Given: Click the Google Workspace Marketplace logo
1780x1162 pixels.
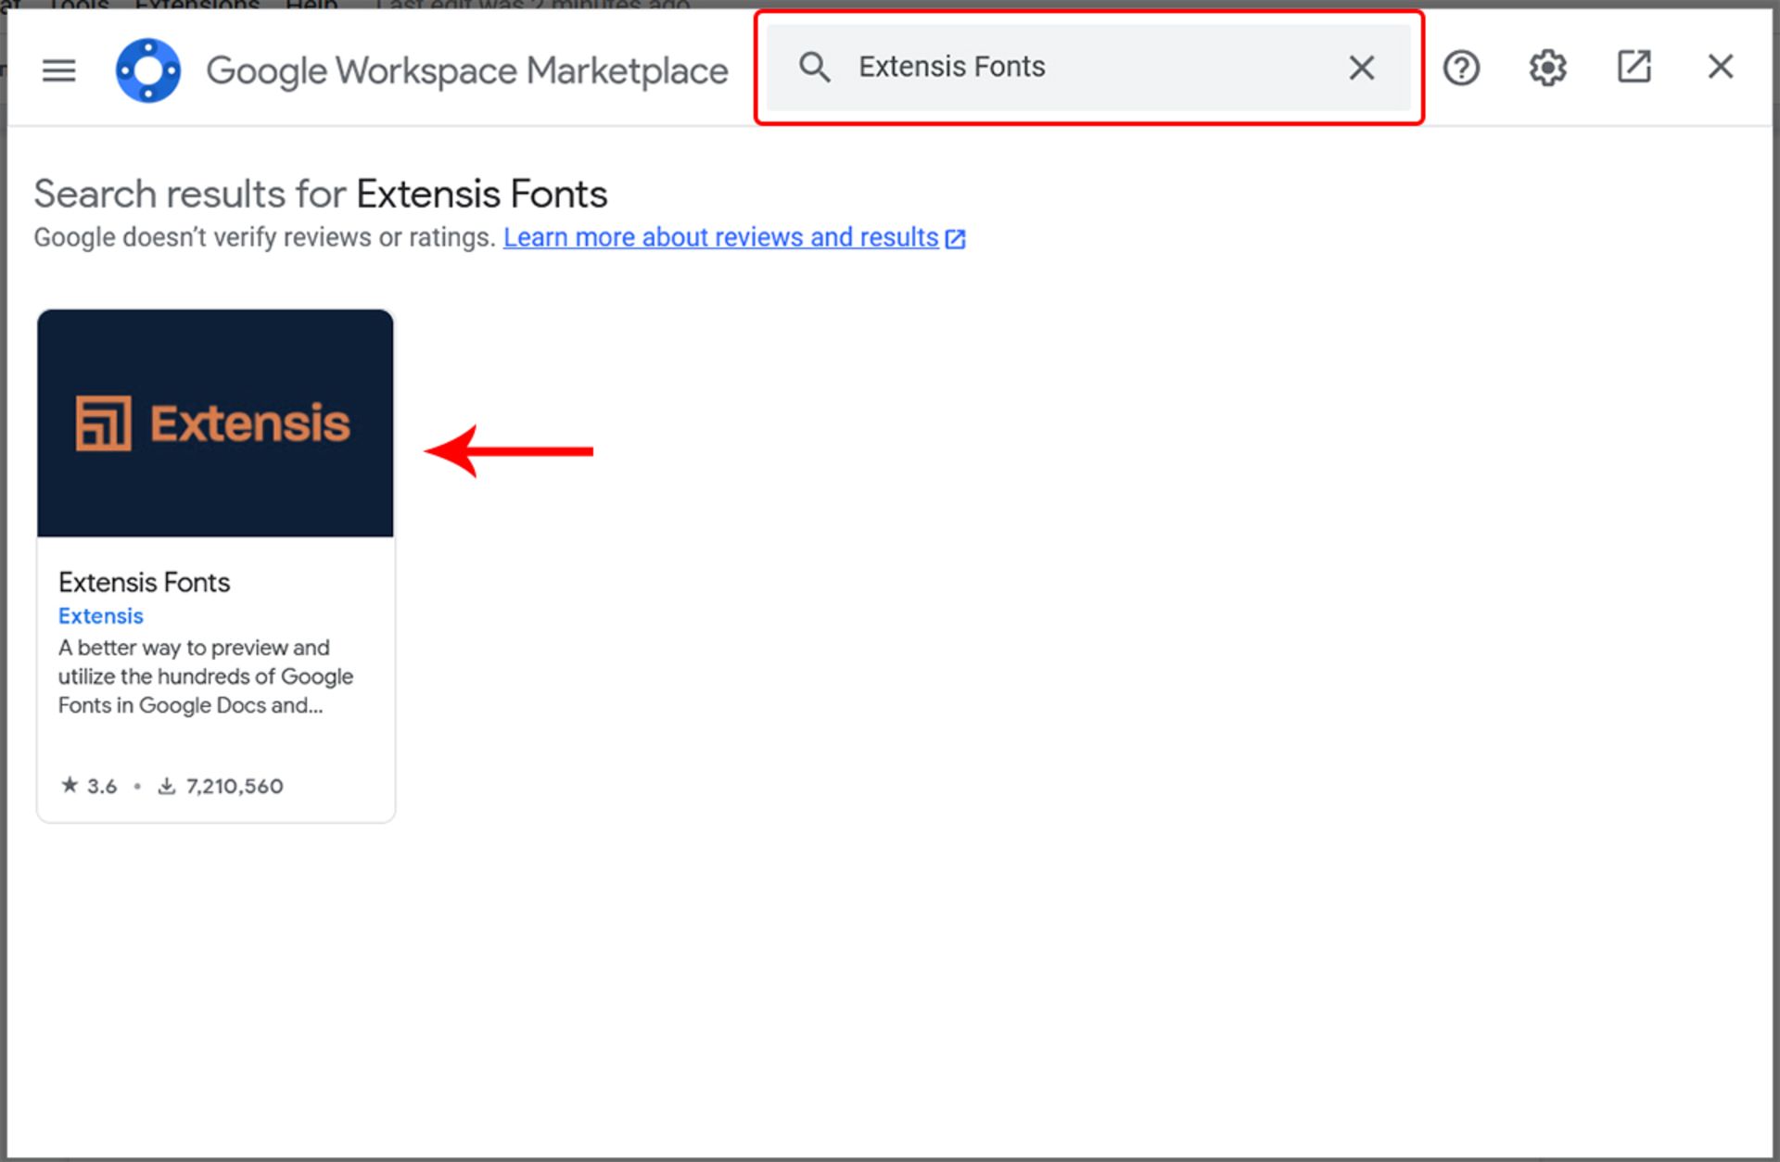Looking at the screenshot, I should (147, 69).
